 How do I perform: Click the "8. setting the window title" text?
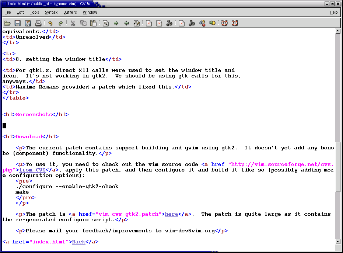60,59
